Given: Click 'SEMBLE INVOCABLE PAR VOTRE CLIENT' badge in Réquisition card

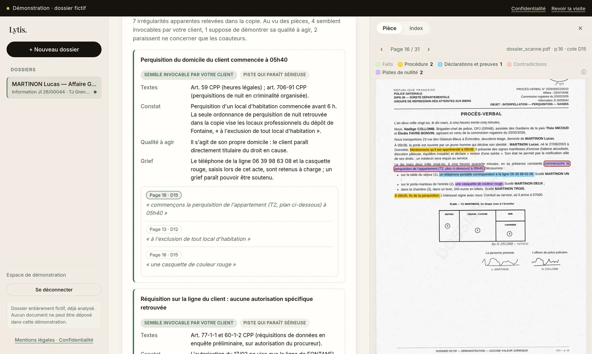Looking at the screenshot, I should pos(189,323).
